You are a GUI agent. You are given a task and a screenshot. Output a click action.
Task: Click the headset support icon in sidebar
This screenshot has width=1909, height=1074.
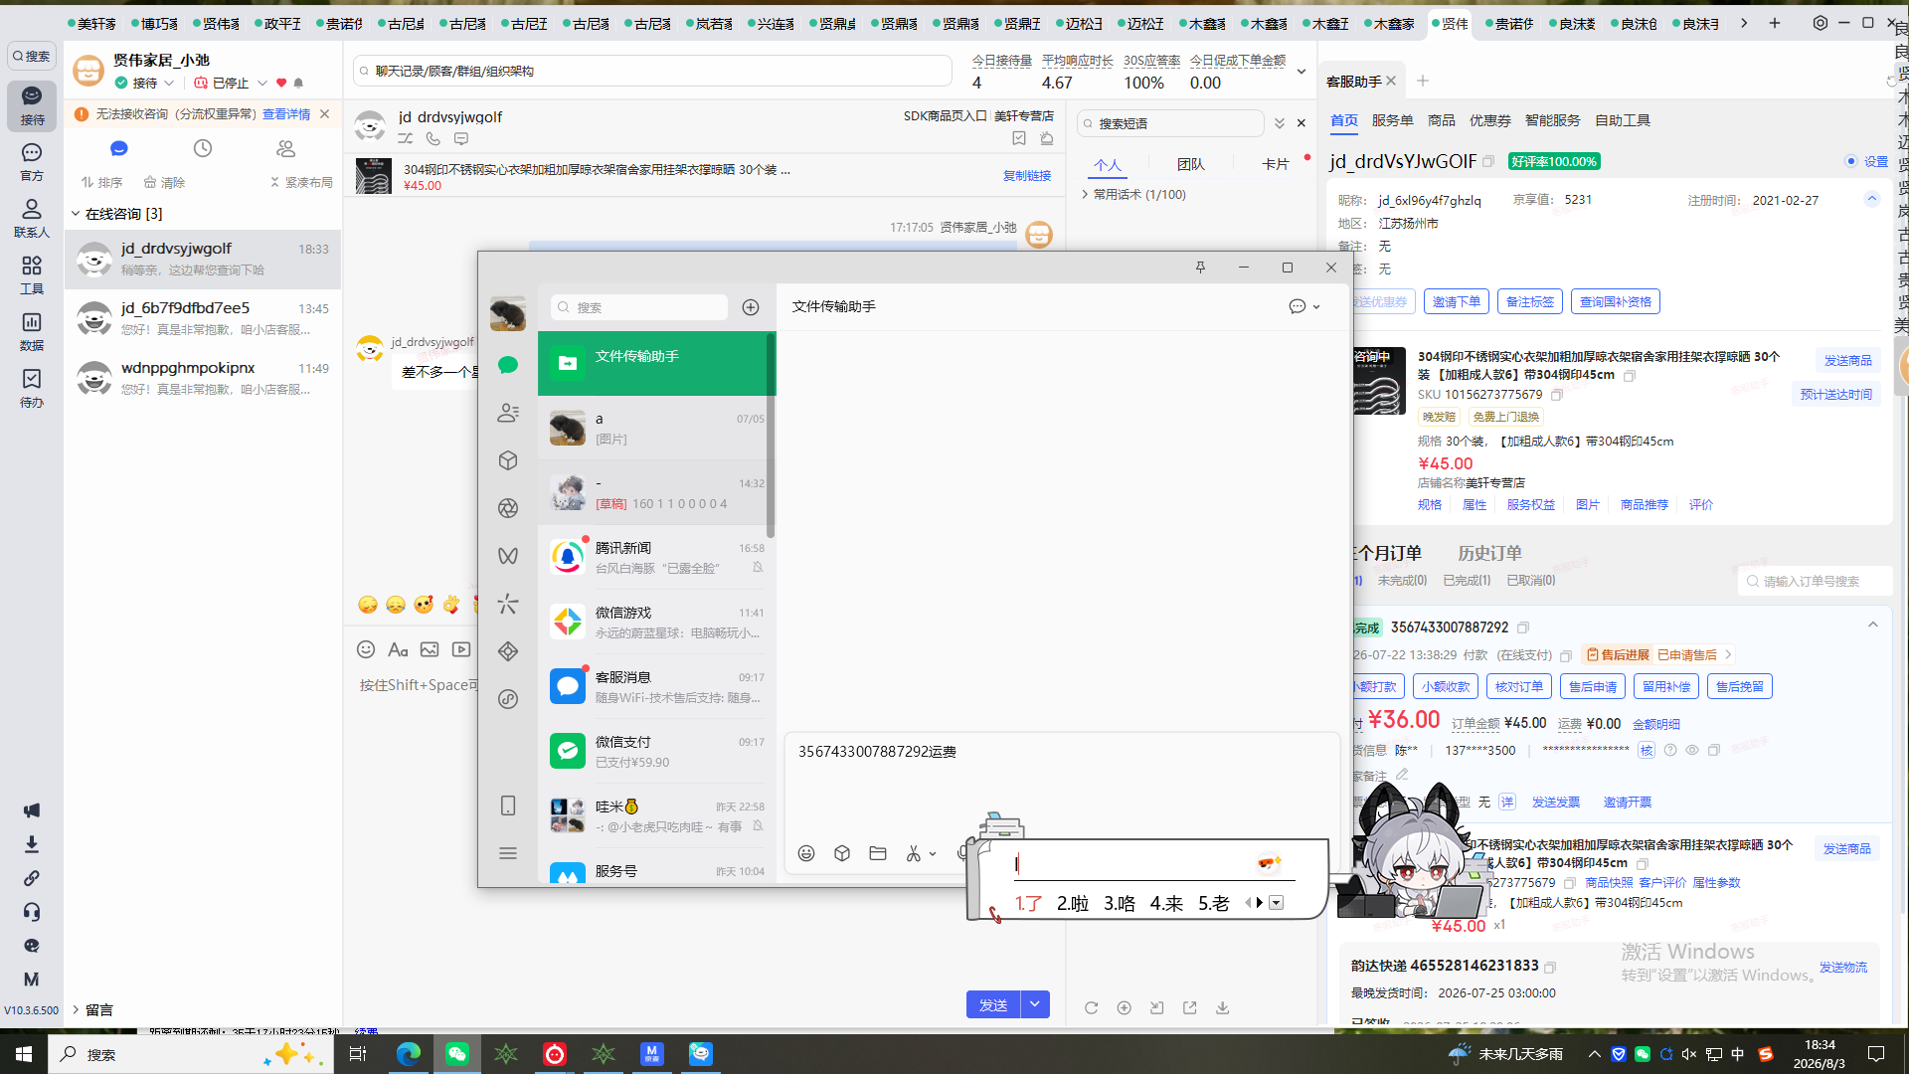tap(32, 912)
